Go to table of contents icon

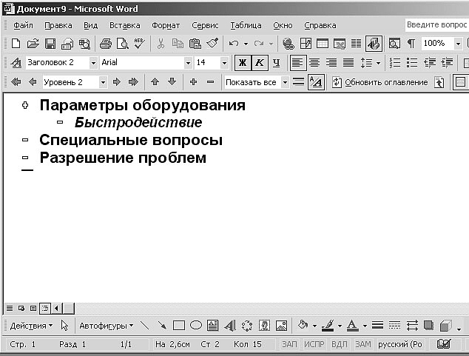439,82
